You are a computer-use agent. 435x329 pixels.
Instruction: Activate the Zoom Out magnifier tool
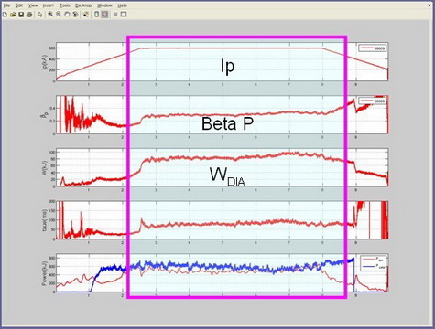[59, 15]
